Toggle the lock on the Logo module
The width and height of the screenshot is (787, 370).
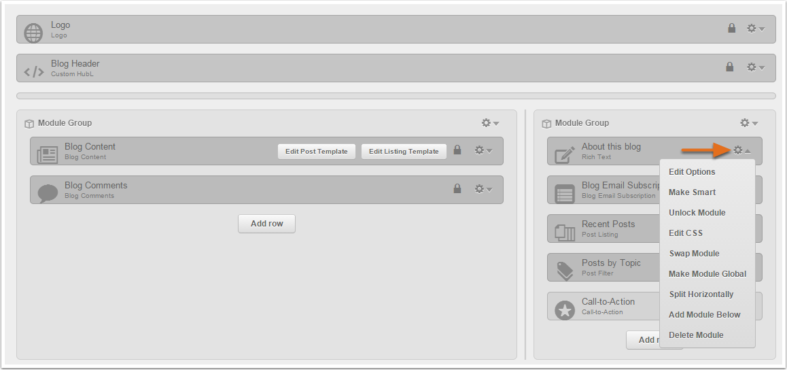pos(731,29)
